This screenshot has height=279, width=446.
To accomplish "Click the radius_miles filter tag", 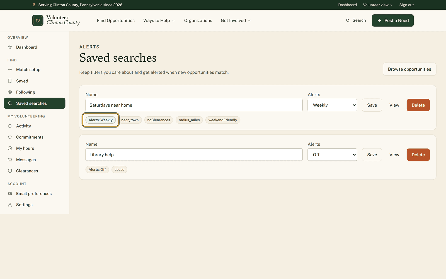I will [x=189, y=120].
